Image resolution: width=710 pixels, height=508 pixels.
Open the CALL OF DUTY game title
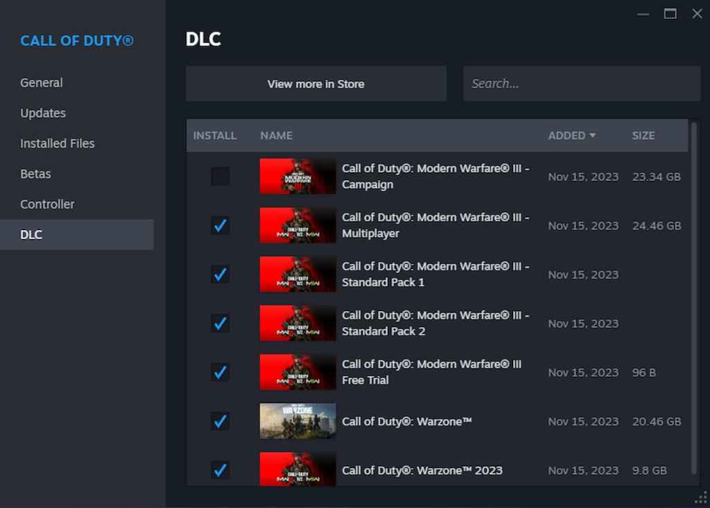pos(76,41)
